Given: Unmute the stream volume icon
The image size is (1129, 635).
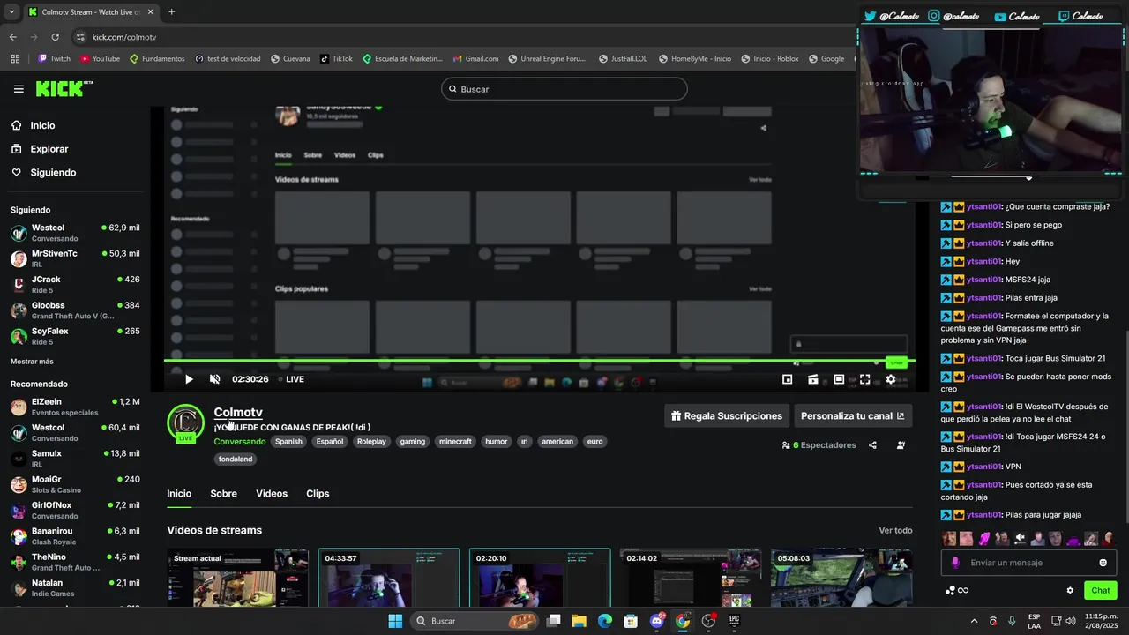Looking at the screenshot, I should tap(214, 379).
